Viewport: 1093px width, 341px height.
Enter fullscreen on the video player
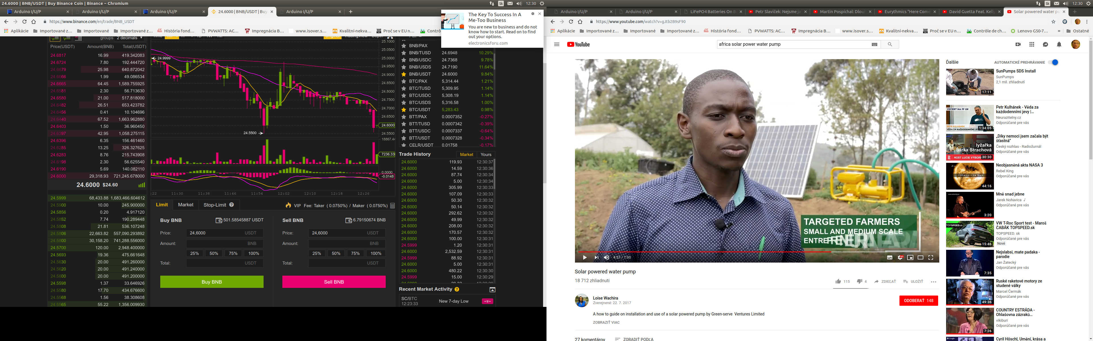[930, 257]
